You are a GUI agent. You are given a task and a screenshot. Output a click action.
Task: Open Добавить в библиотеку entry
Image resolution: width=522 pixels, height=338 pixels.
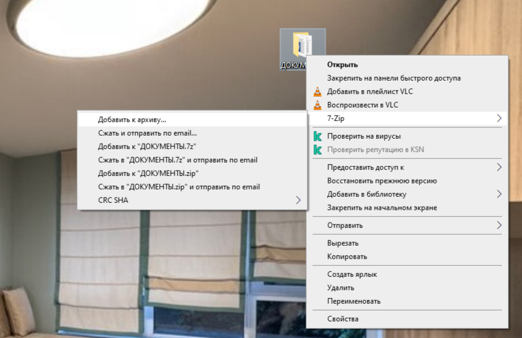[407, 194]
